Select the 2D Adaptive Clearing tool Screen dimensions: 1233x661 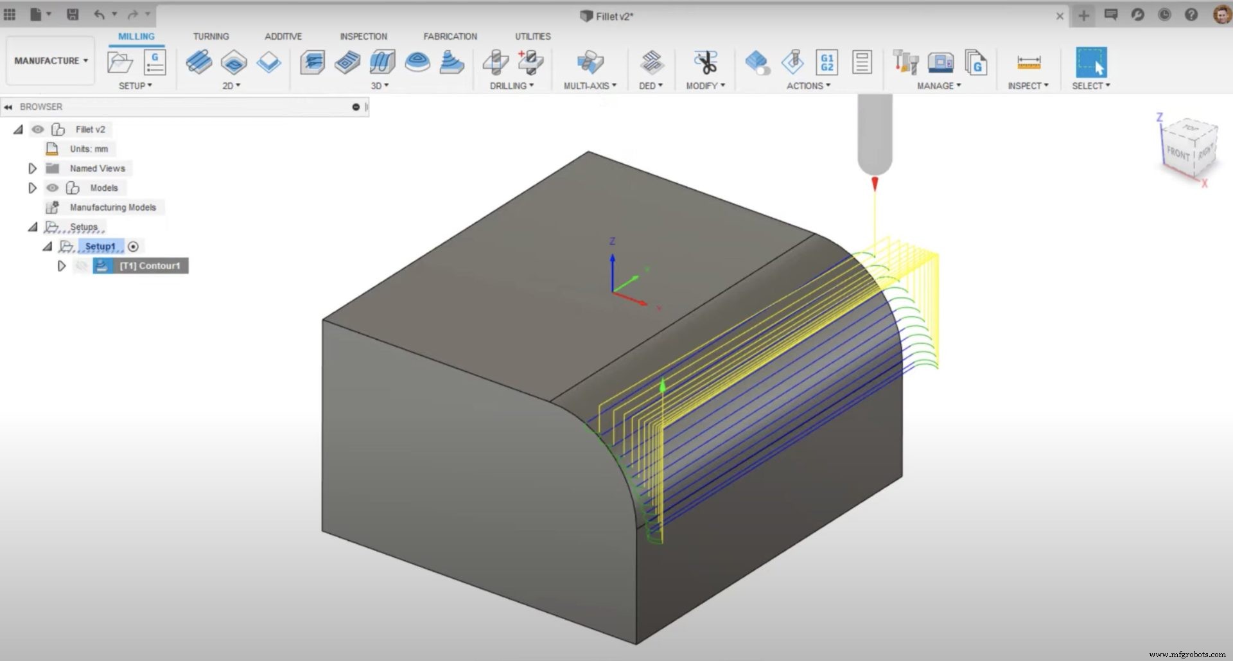click(x=199, y=62)
